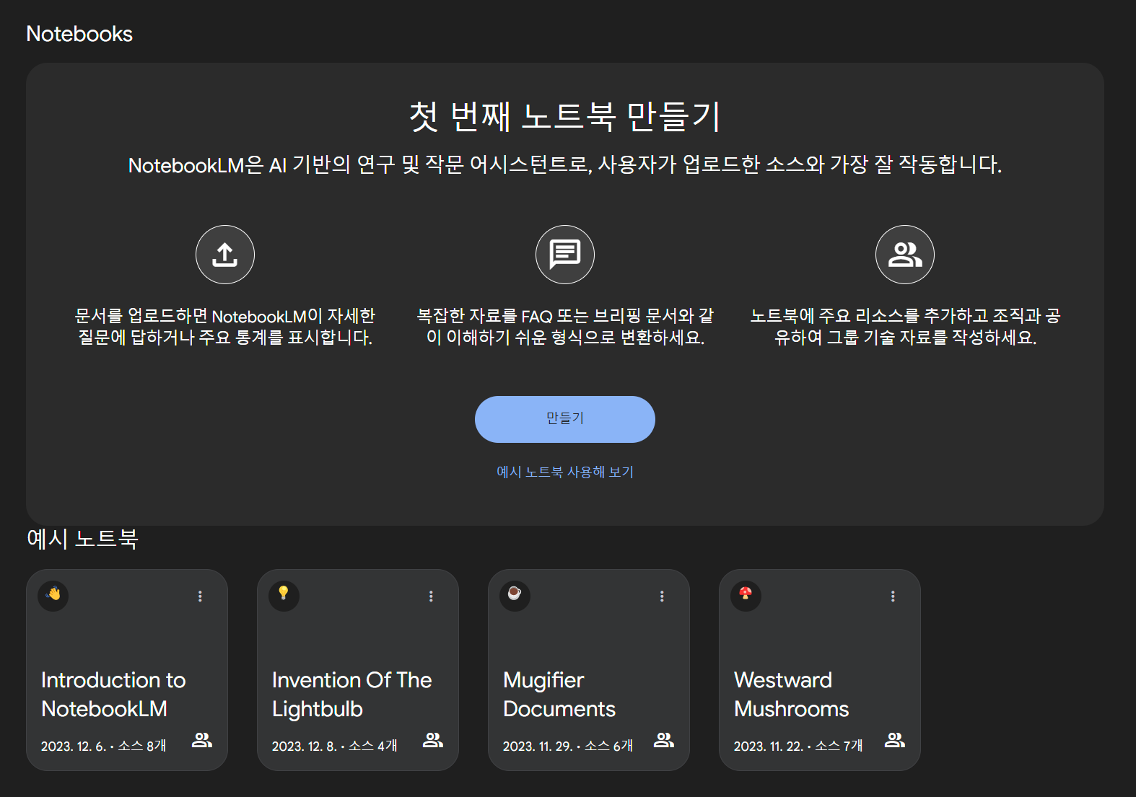Click the NotebookLM은 AI 기반의 description line
This screenshot has width=1136, height=797.
pyautogui.click(x=565, y=164)
